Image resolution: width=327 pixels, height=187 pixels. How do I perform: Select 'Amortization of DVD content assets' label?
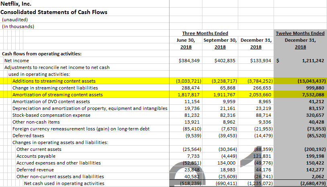51,102
